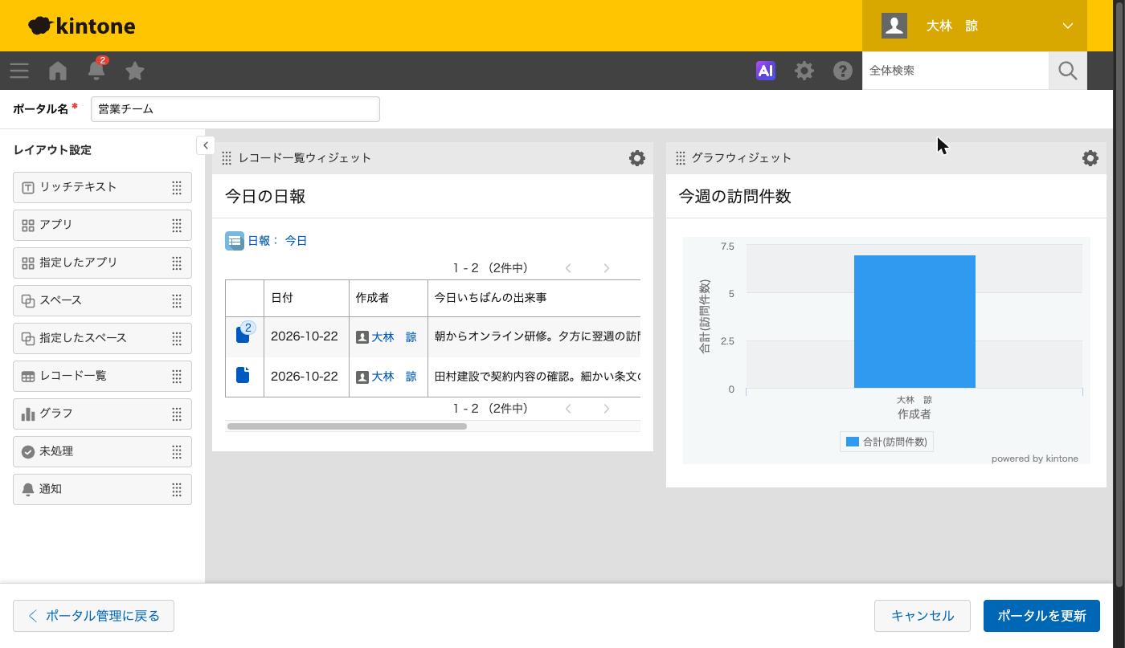The height and width of the screenshot is (648, 1125).
Task: Click the blue bar in the chart
Action: click(914, 321)
